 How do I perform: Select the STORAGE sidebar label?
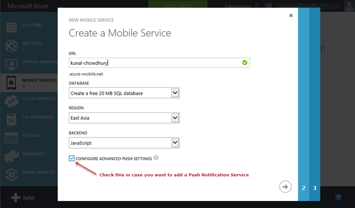point(32,135)
